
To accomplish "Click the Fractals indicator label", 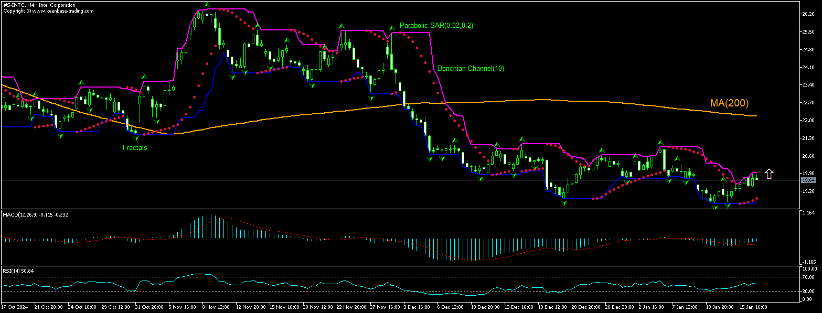I will (x=135, y=148).
